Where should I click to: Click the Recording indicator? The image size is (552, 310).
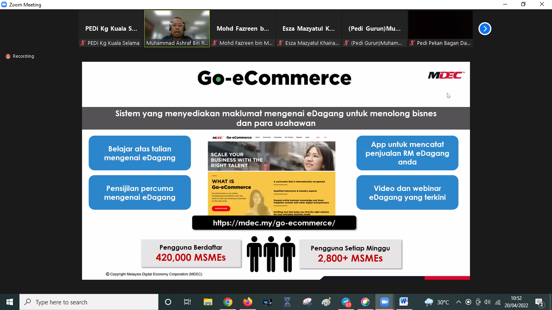20,56
